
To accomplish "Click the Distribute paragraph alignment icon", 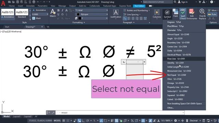I will coord(145,18).
